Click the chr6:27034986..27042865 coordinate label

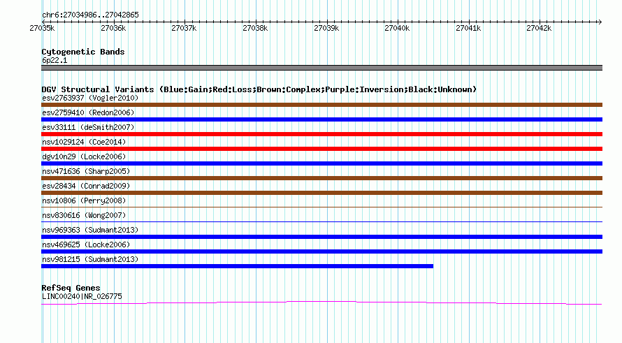coord(90,15)
